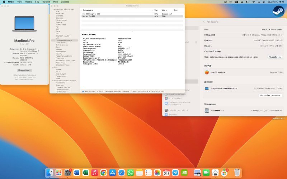Viewport: 287px width, 179px height.
Task: Open Safari from the Dock
Action: (121, 173)
